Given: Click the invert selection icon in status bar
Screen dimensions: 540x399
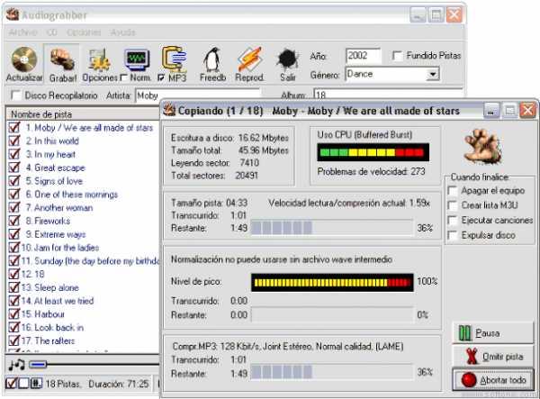Looking at the screenshot, I should tap(36, 383).
